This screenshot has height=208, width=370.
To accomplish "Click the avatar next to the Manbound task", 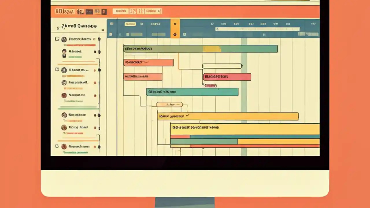I will 64,95.
